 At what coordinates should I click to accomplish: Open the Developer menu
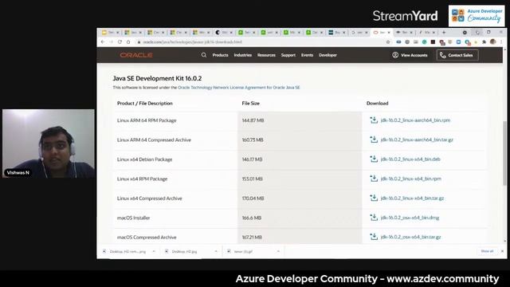pyautogui.click(x=328, y=55)
